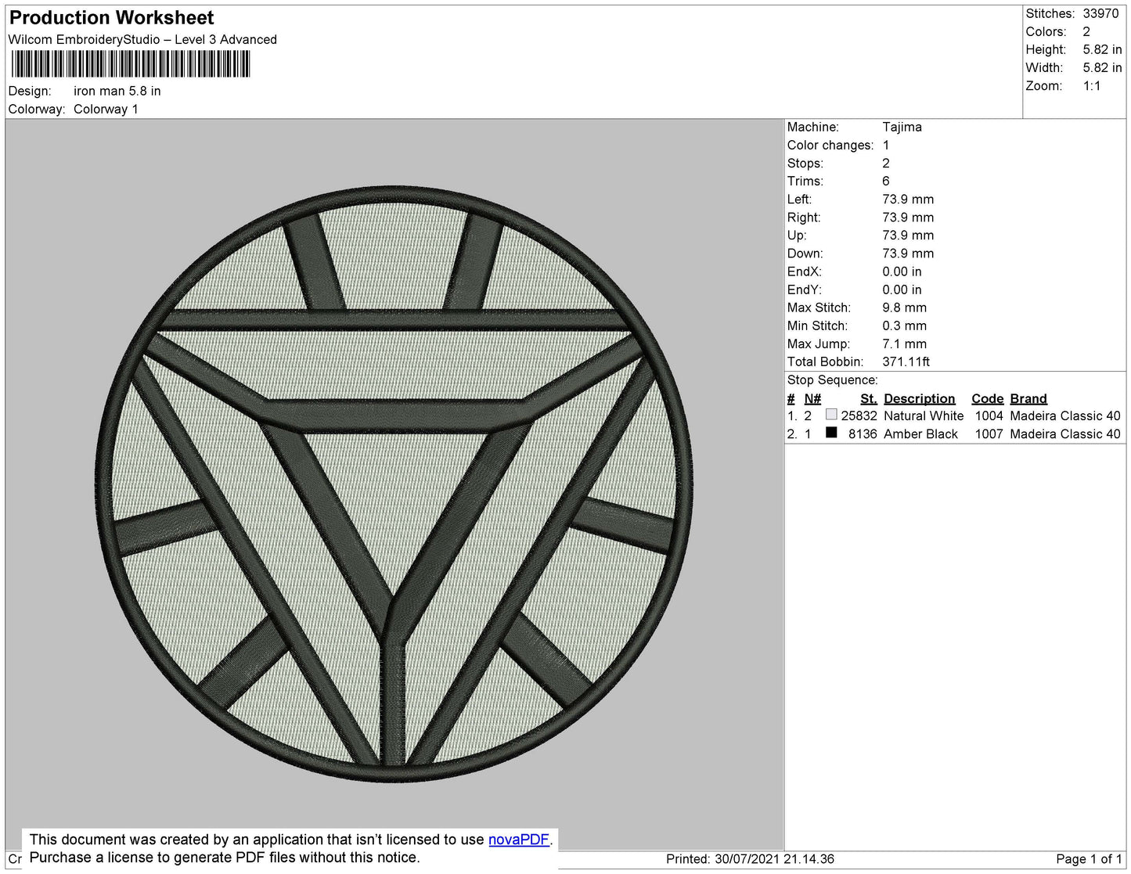Click the Right value 73.9 mm
This screenshot has height=874, width=1131.
[908, 218]
